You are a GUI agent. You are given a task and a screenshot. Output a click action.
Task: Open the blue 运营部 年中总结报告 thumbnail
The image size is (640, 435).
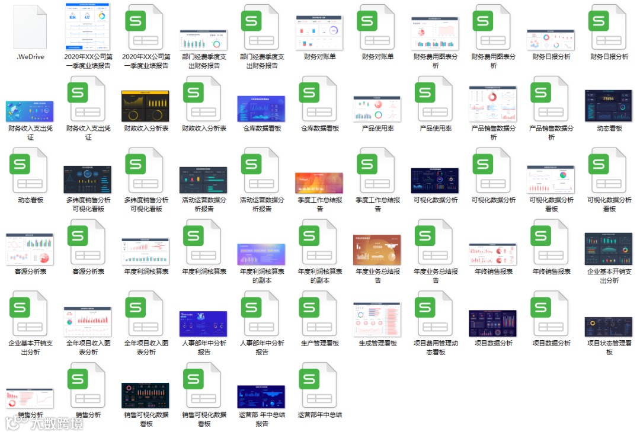click(x=262, y=396)
